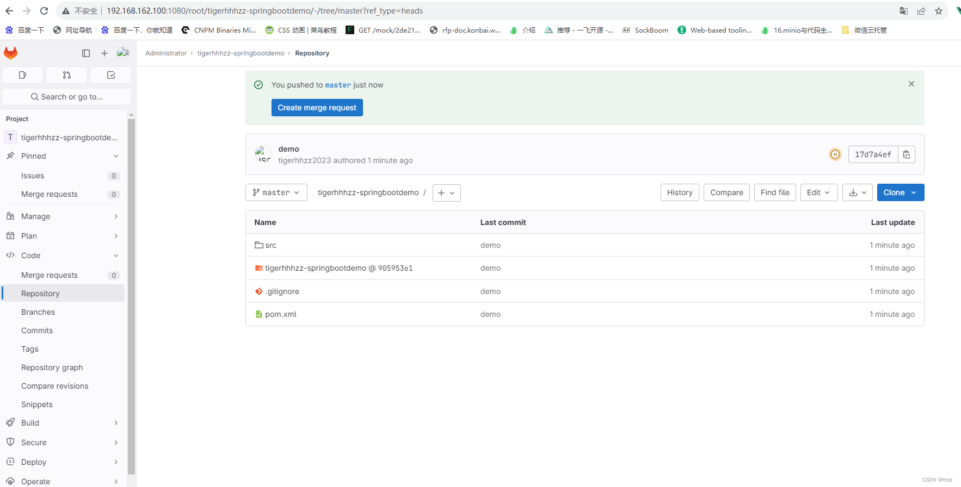This screenshot has height=487, width=961.
Task: Open the download source code dropdown
Action: click(858, 192)
